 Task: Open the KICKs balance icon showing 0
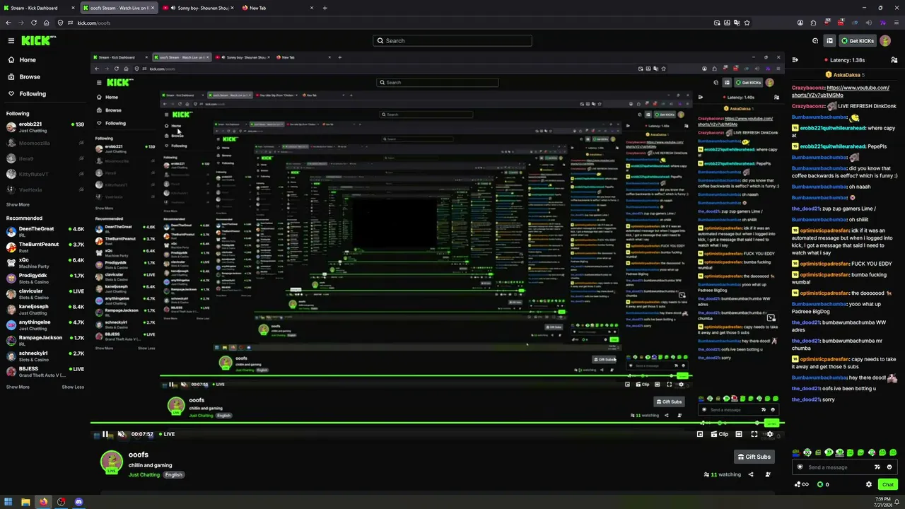point(823,484)
